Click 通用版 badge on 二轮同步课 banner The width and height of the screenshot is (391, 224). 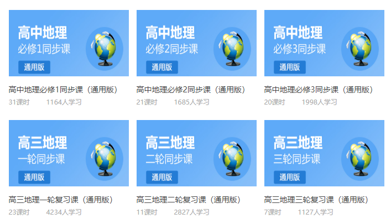tap(162, 178)
